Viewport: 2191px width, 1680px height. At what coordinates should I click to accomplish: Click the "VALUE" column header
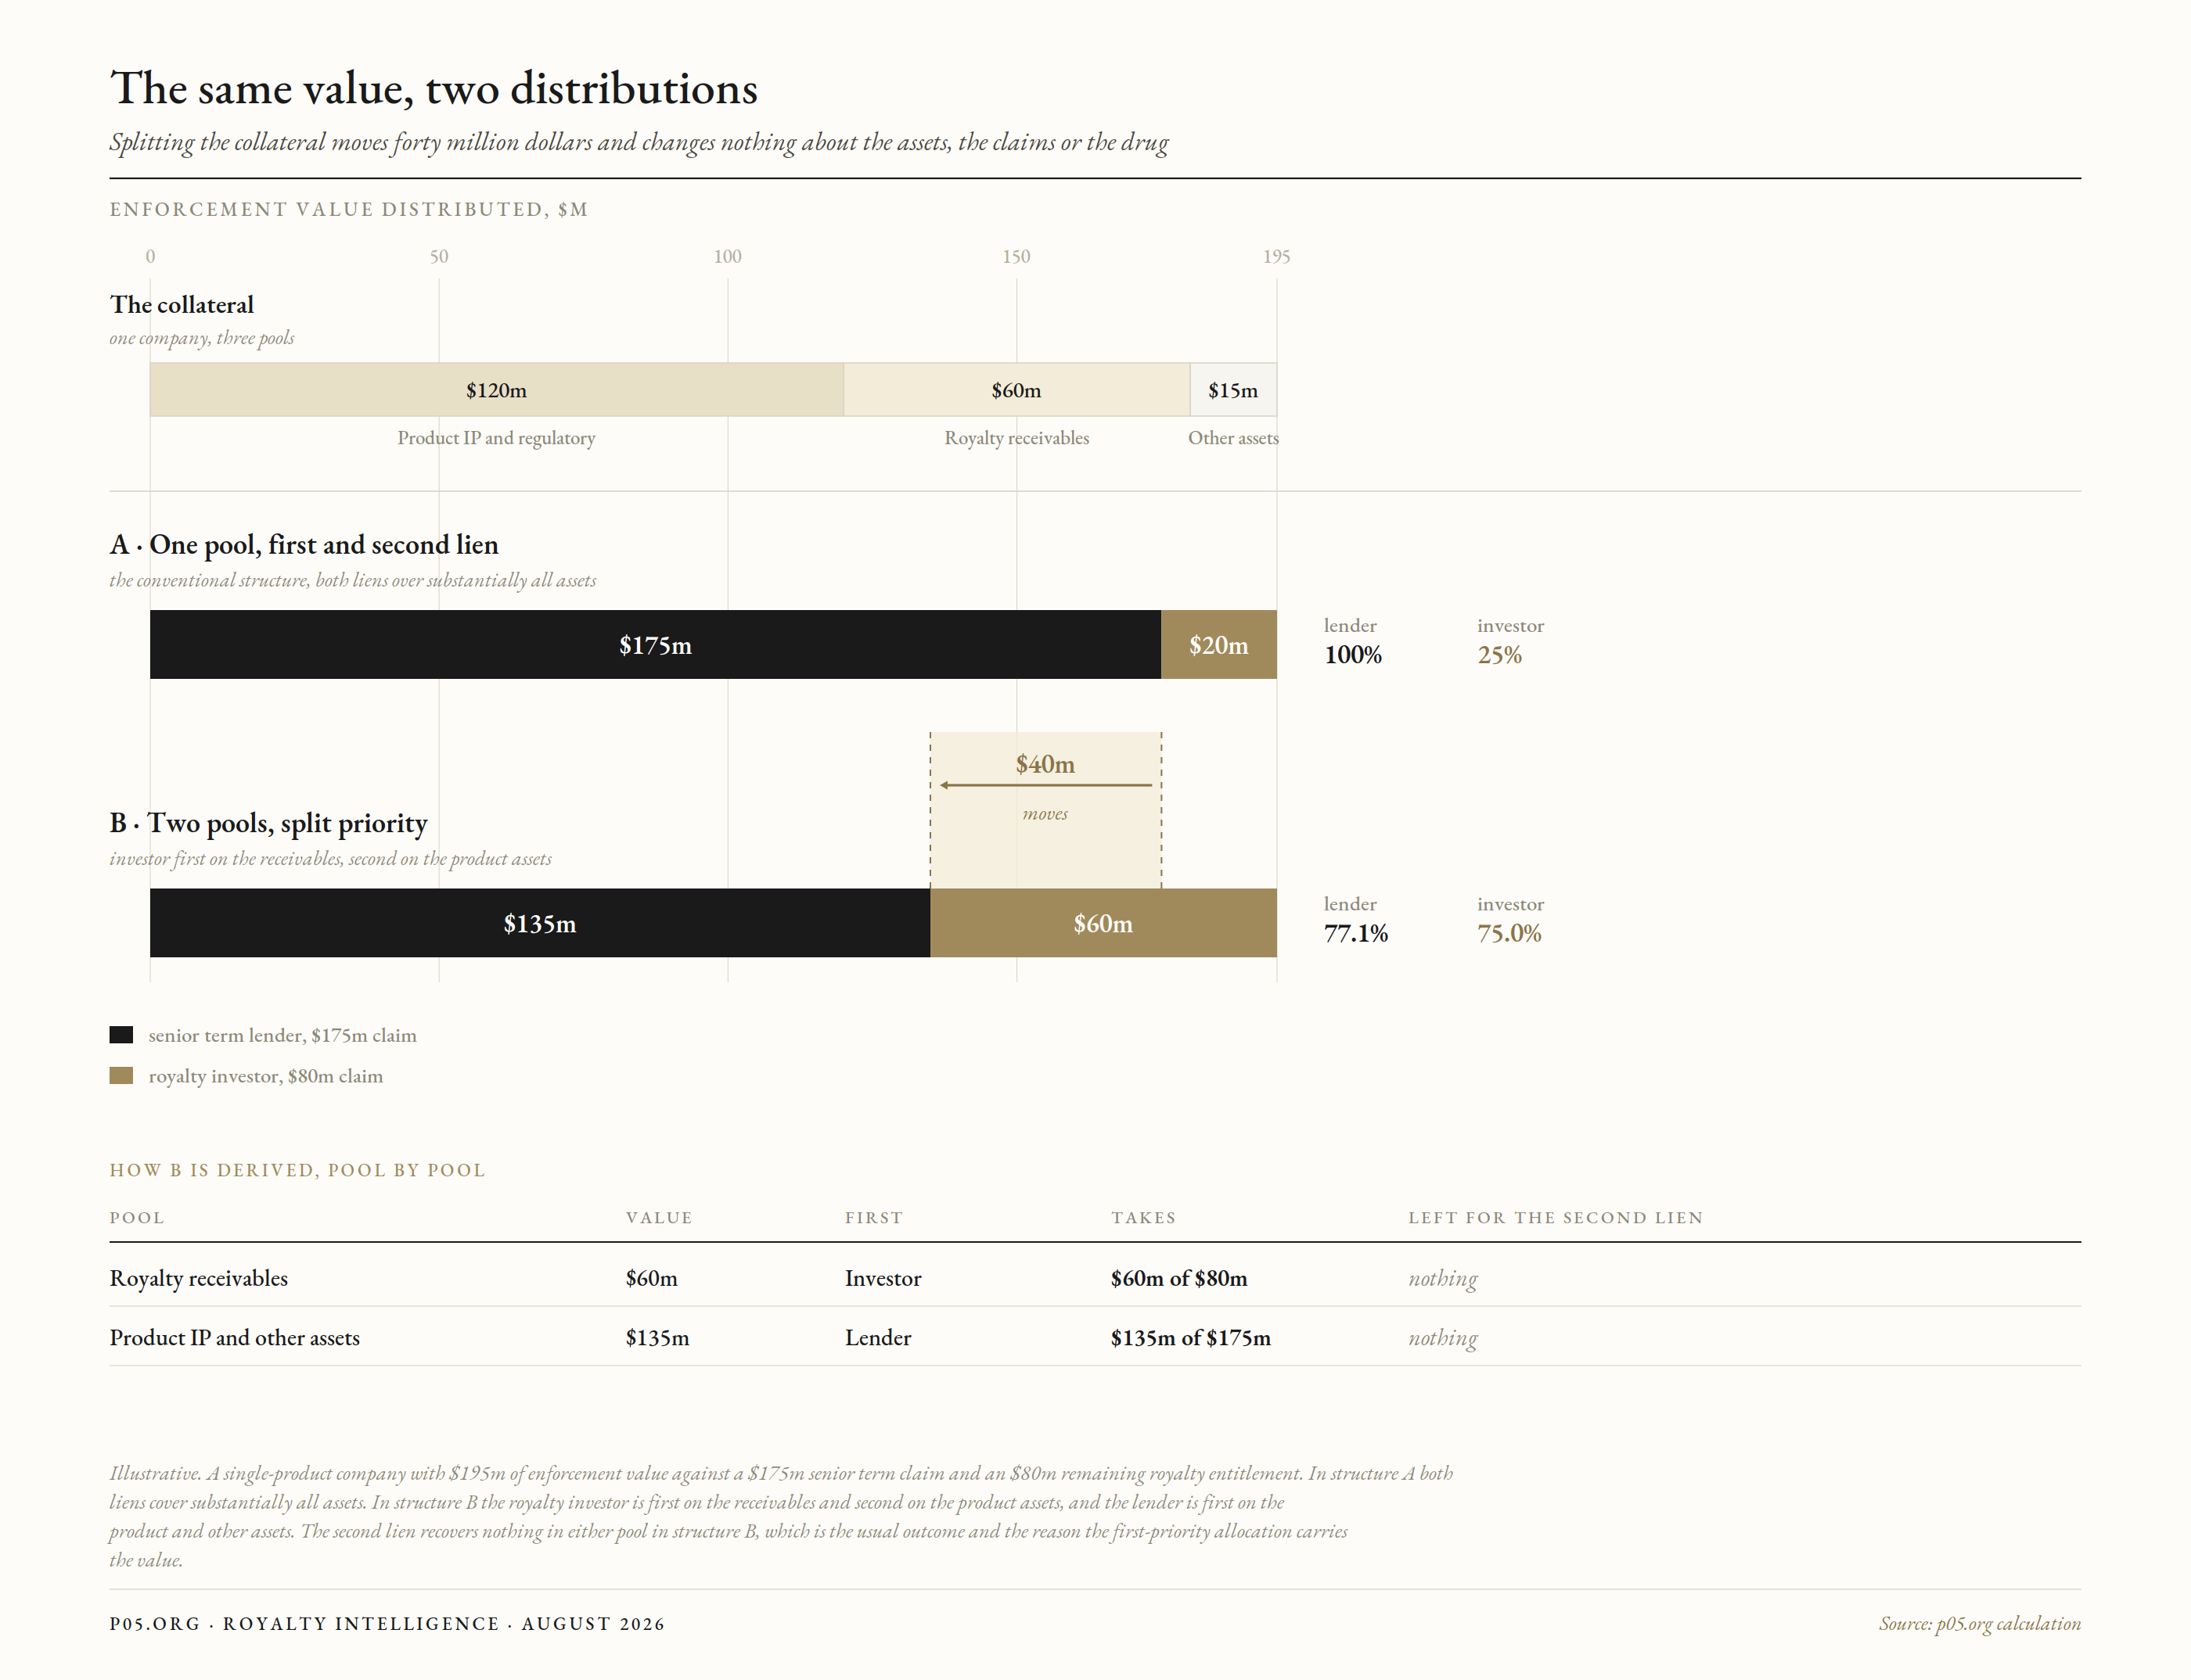click(660, 1218)
